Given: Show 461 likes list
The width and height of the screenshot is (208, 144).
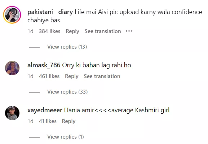Looking at the screenshot, I should click(49, 76).
